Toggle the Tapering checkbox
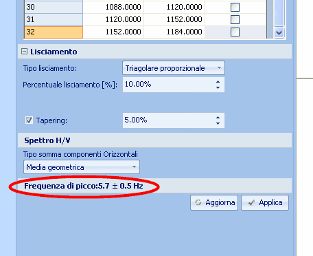 29,120
